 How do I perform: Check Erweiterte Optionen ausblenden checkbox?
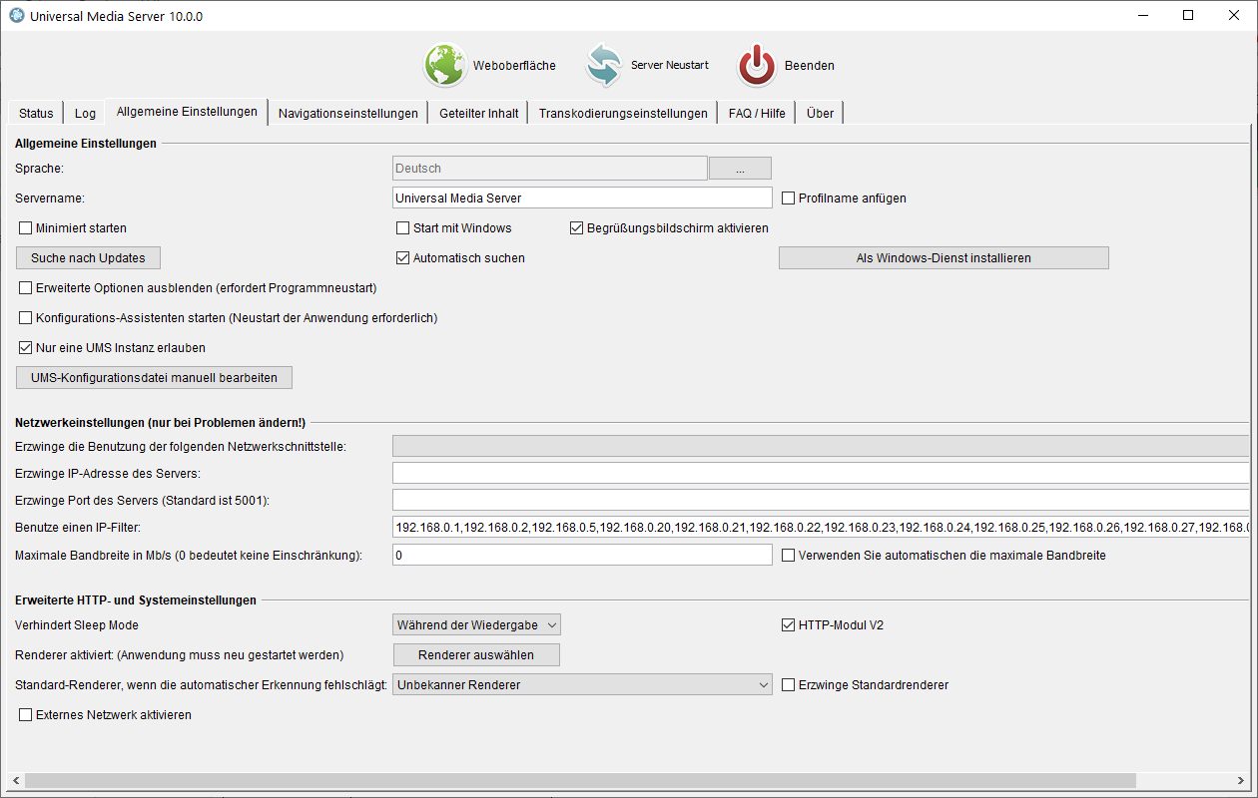pyautogui.click(x=26, y=288)
